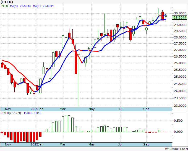Click the 24.0000 price axis label
Image resolution: width=188 pixels, height=151 pixels.
click(180, 91)
